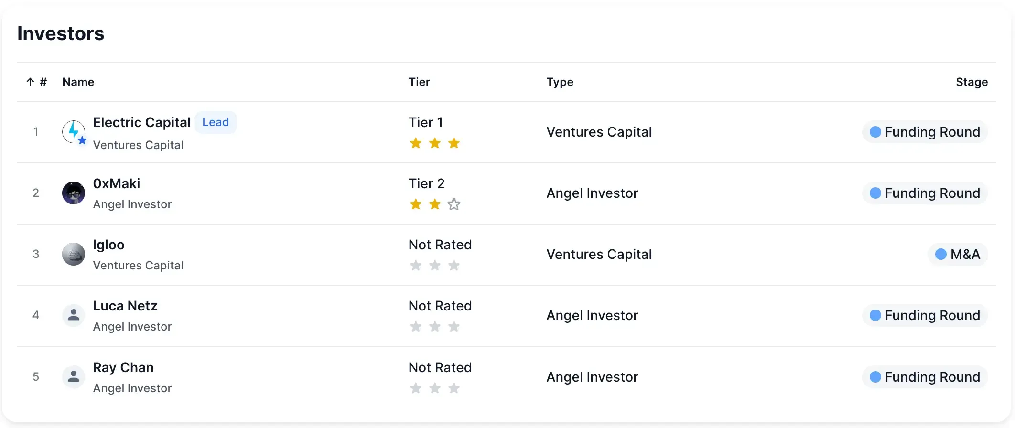Click the star badge on Electric Capital's logo
1015x428 pixels.
coord(82,141)
